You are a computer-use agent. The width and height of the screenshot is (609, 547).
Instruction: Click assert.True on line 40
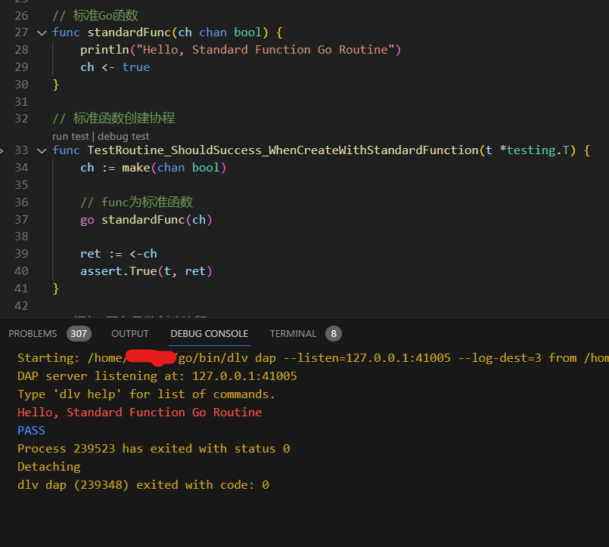117,271
